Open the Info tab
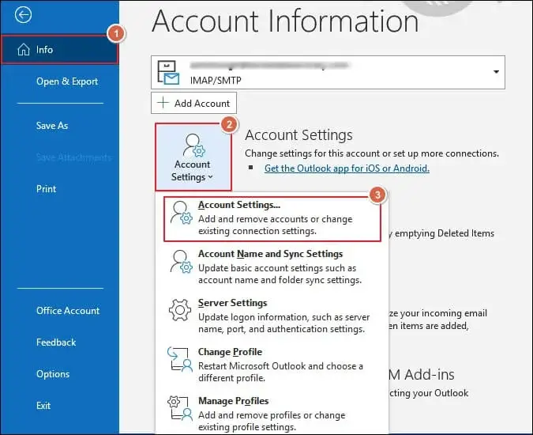The width and height of the screenshot is (533, 435). click(x=60, y=50)
